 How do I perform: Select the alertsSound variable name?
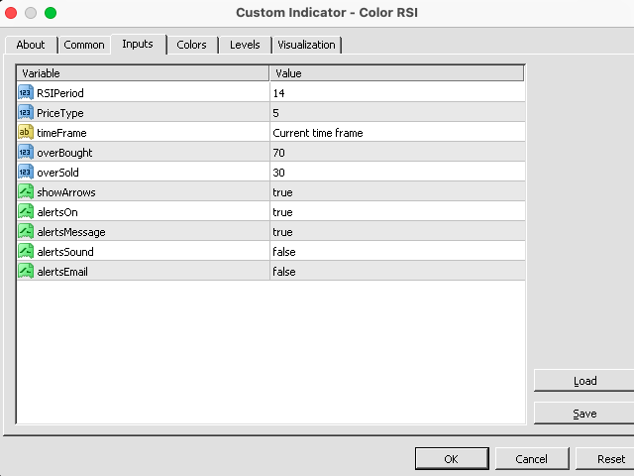click(65, 252)
